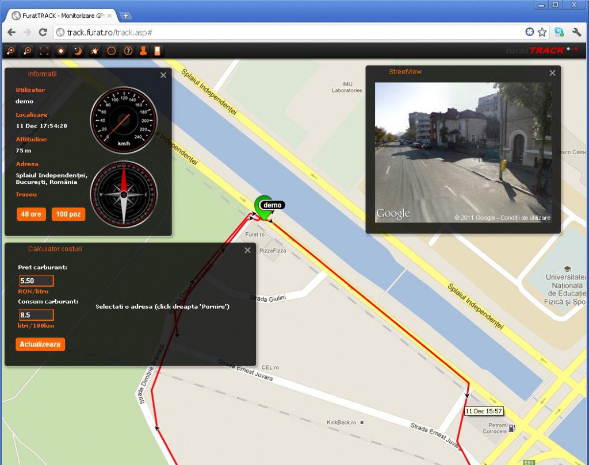
Task: Click CEL.ro map label
Action: click(x=270, y=367)
